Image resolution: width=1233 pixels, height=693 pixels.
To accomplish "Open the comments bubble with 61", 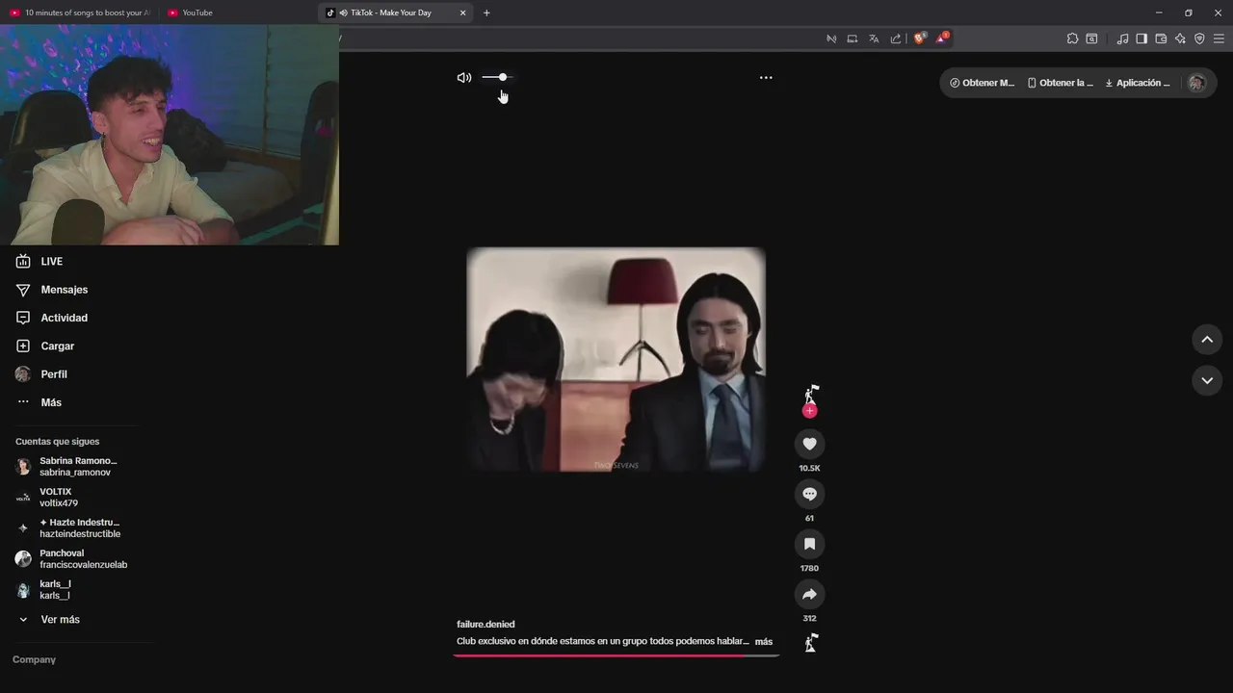I will pyautogui.click(x=809, y=494).
